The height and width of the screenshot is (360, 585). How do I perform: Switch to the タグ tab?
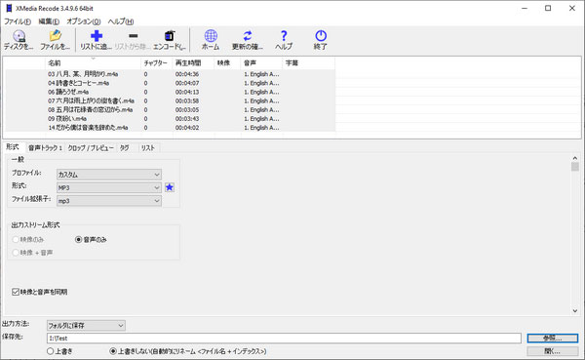coord(125,148)
